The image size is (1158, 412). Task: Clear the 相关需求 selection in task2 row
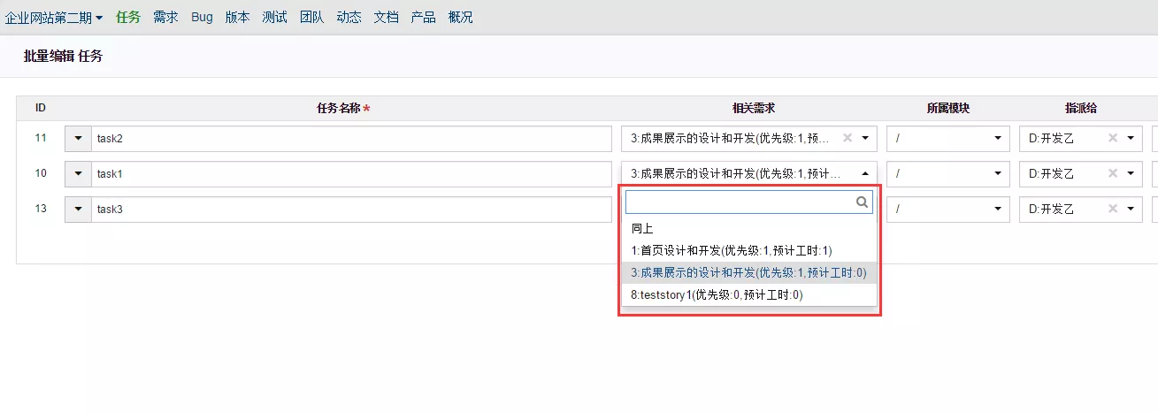[847, 138]
